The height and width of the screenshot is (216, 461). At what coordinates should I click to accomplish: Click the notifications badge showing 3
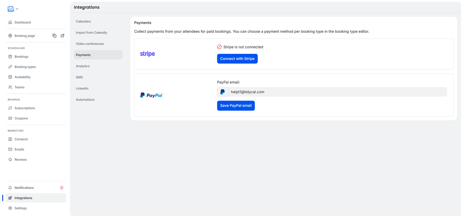(x=61, y=188)
